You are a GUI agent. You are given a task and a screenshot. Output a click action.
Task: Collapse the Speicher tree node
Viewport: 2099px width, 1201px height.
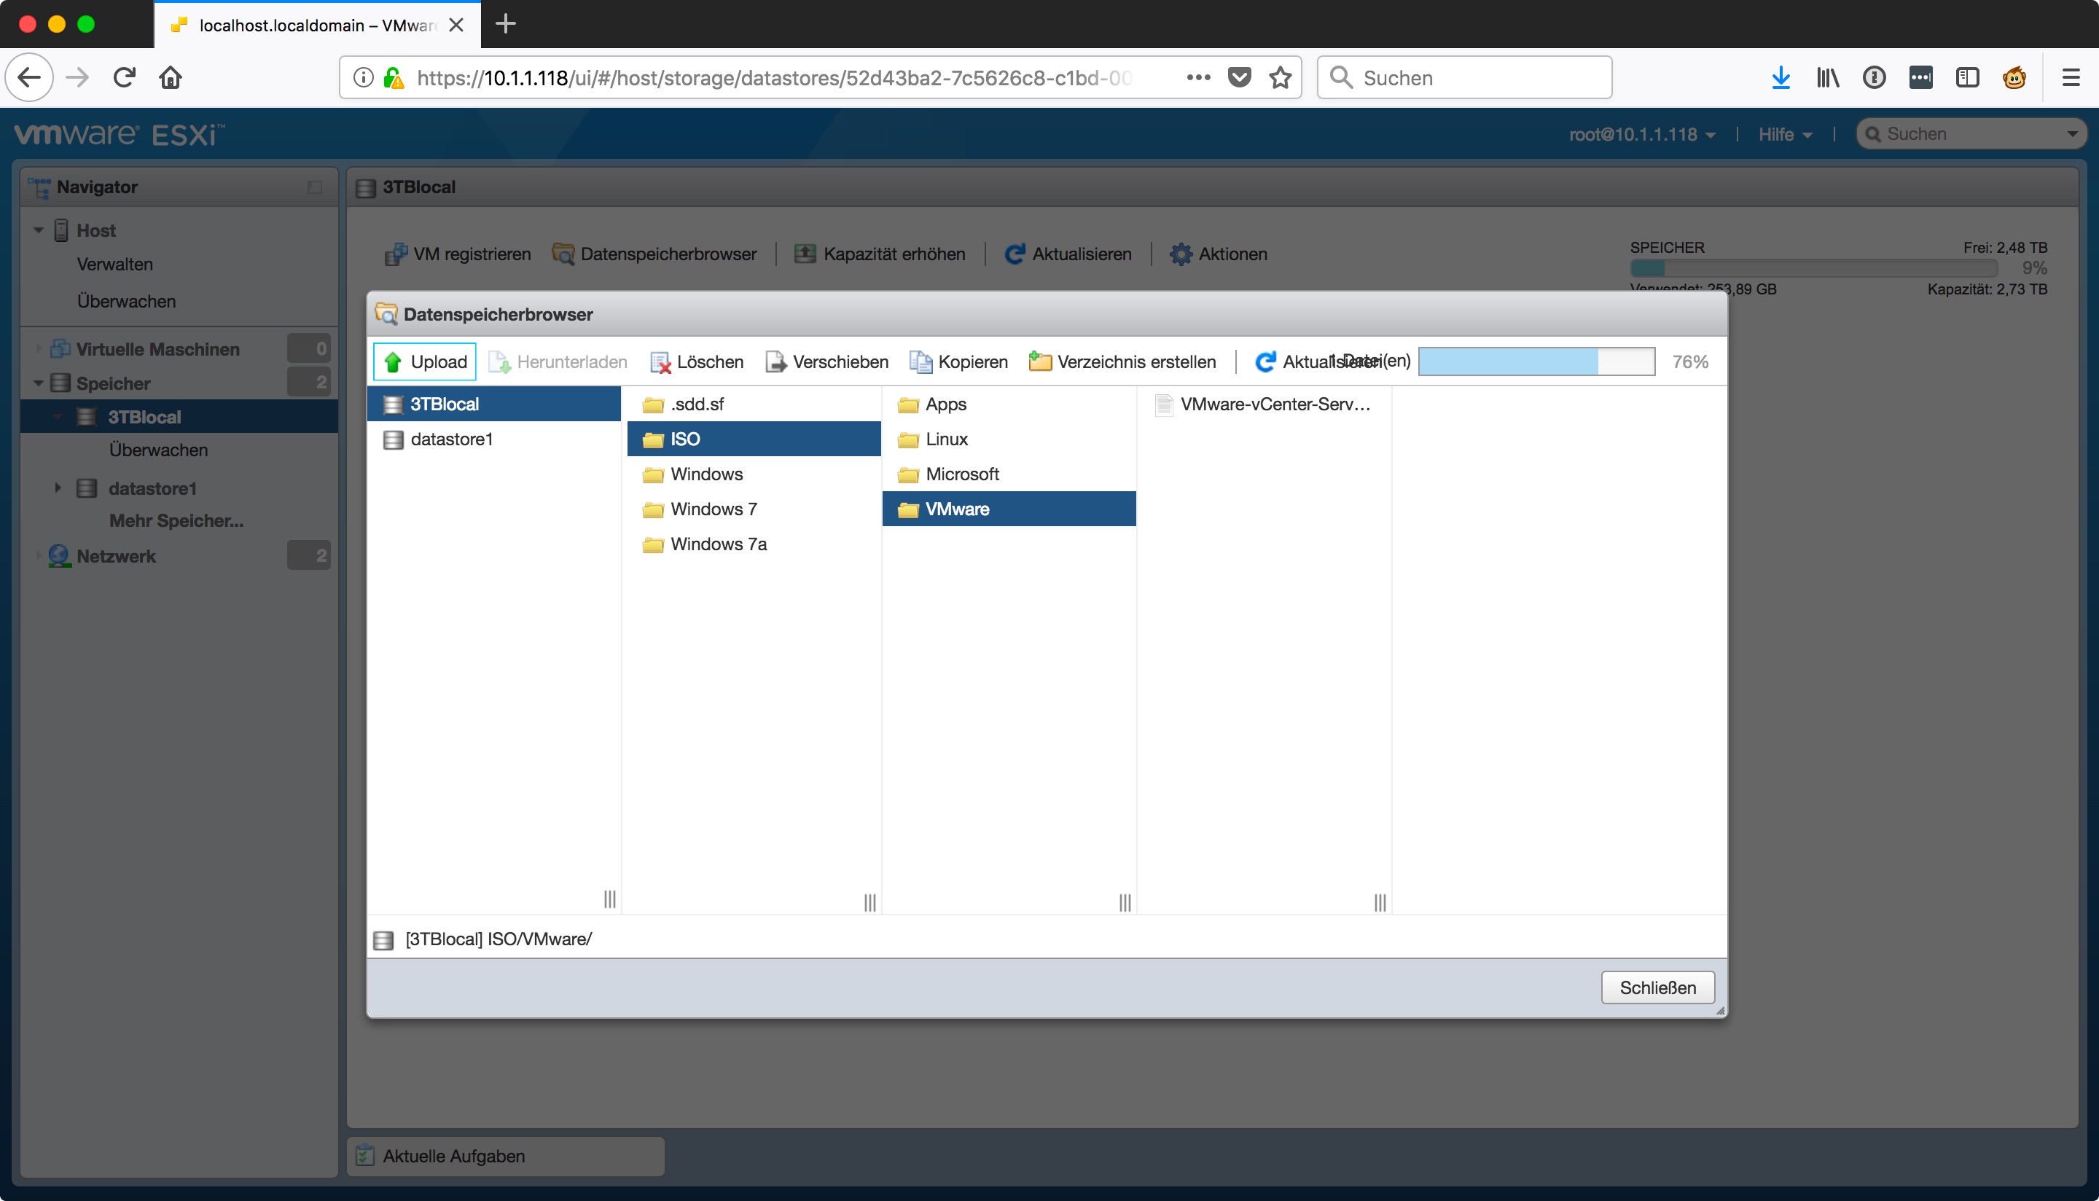click(38, 383)
